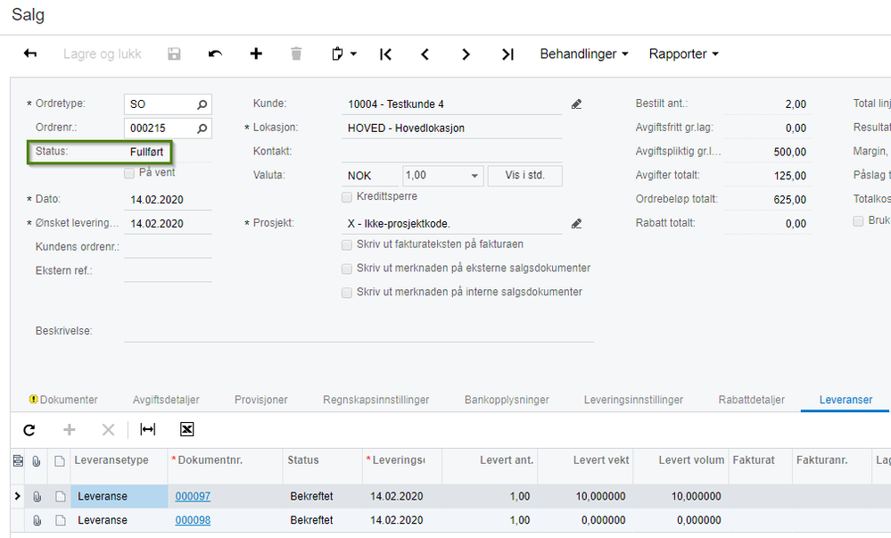Click the back arrow icon in toolbar
891x538 pixels.
click(x=30, y=54)
